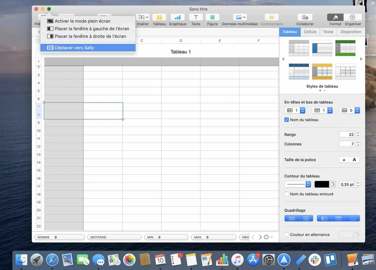This screenshot has width=376, height=270.
Task: Select Déplacer vers Sally menu item
Action: (88, 48)
